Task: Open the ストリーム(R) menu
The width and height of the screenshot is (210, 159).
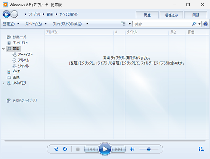Action: [x=36, y=24]
